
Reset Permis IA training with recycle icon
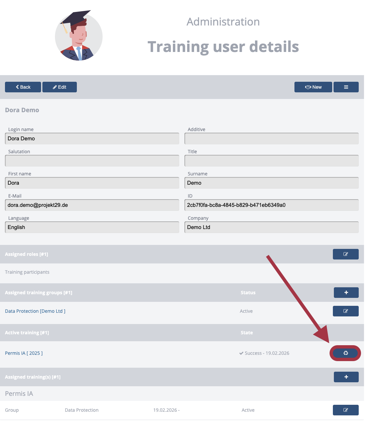pos(345,353)
